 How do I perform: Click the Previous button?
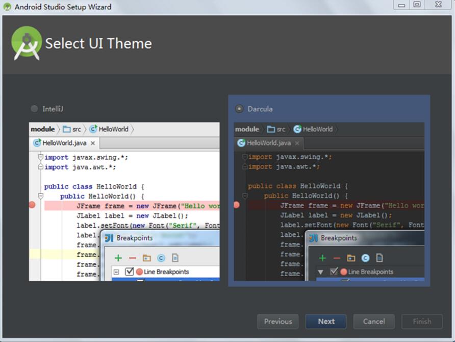[x=277, y=322]
